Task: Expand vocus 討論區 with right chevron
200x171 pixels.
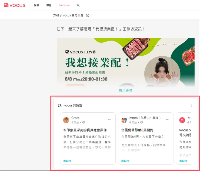Action: [x=192, y=106]
